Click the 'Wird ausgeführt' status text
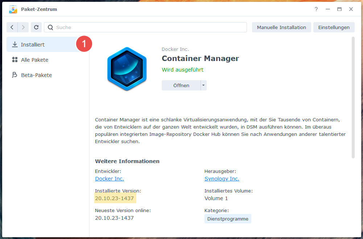363x239 pixels. 183,70
